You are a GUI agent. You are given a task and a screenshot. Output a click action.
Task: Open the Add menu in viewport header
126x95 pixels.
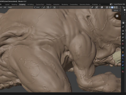(x=5, y=7)
